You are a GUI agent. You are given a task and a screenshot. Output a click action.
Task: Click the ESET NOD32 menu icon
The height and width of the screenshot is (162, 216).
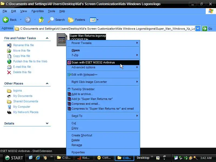point(69,63)
